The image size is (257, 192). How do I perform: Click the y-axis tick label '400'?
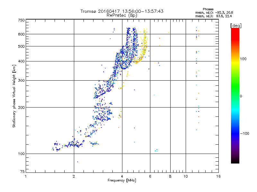[x=21, y=61]
